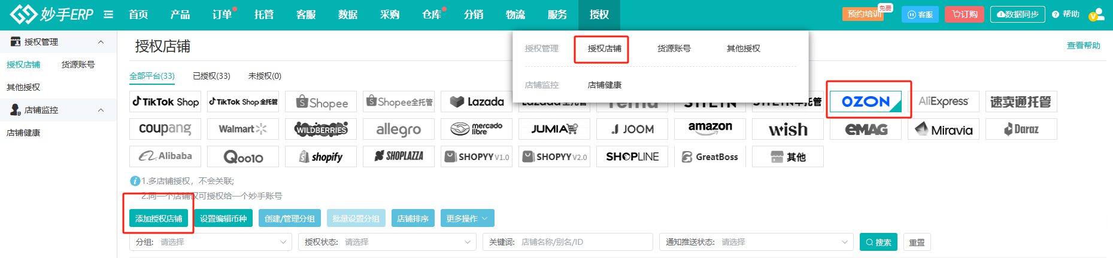The image size is (1113, 258).
Task: Open 授权店铺 in the dropdown menu
Action: (604, 48)
